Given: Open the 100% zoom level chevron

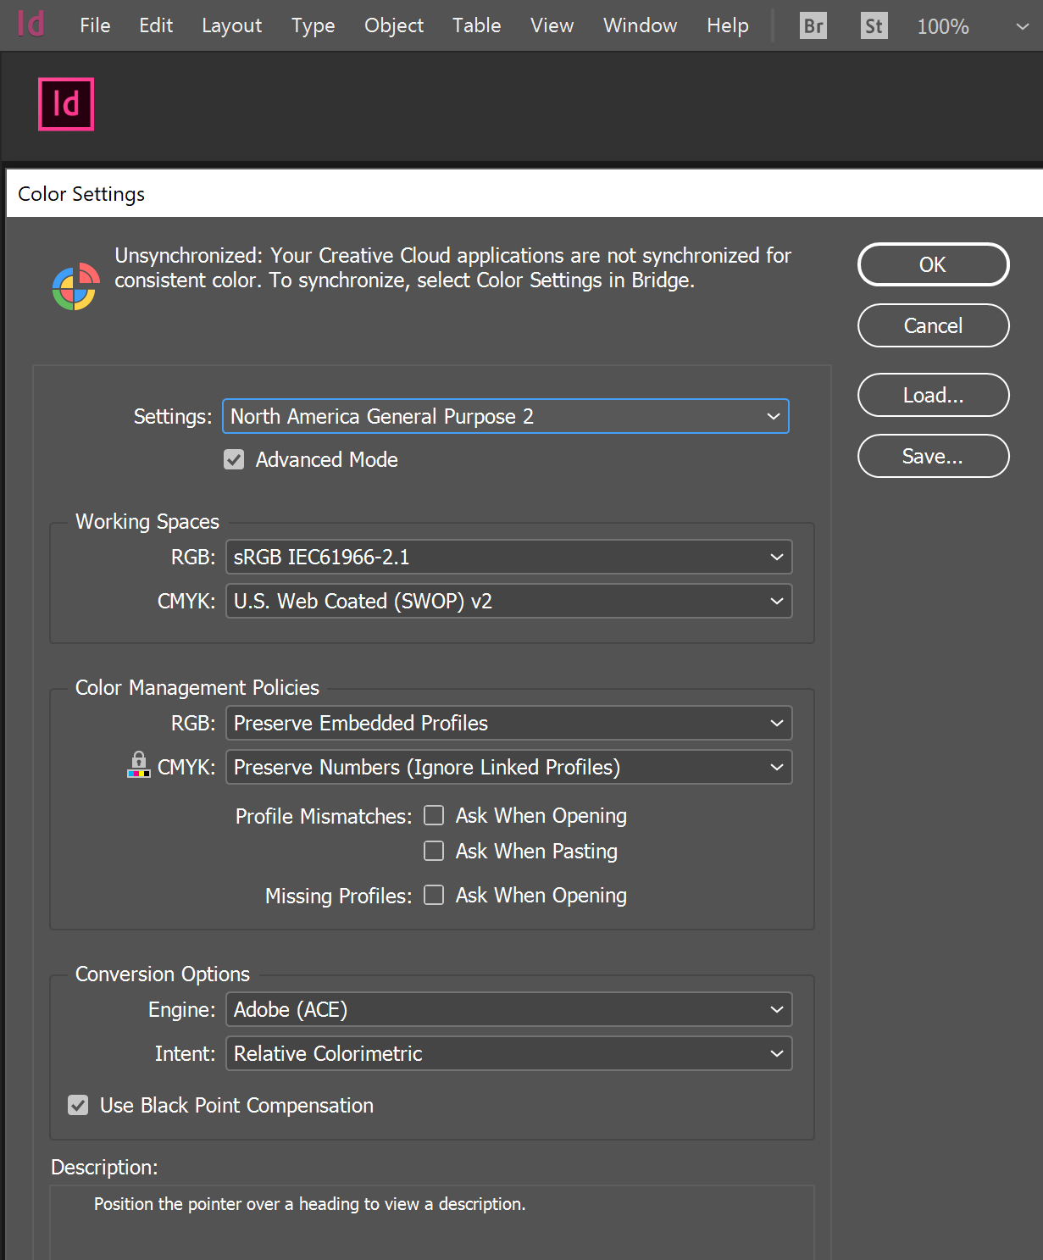Looking at the screenshot, I should coord(1023,26).
